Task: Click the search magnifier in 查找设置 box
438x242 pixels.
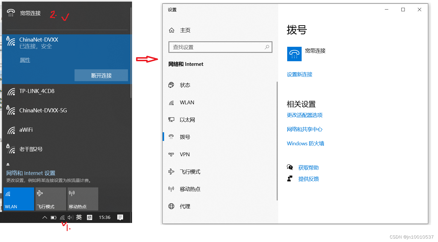Action: pyautogui.click(x=267, y=47)
